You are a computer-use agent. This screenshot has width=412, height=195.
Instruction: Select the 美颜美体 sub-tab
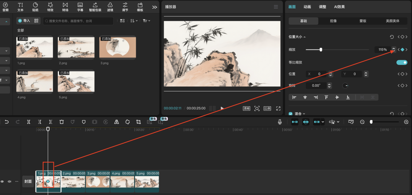tap(393, 21)
